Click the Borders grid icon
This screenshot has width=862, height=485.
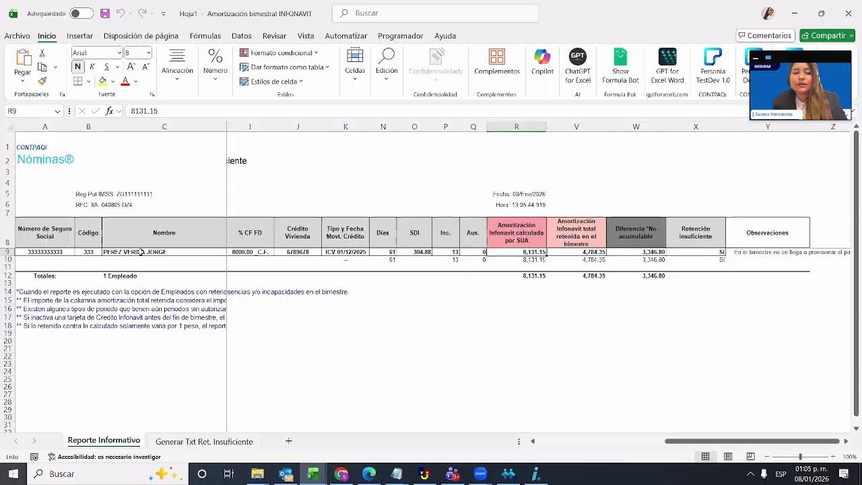tap(77, 82)
